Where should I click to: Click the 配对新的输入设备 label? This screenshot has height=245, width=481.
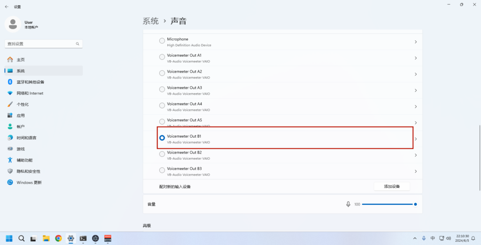175,186
